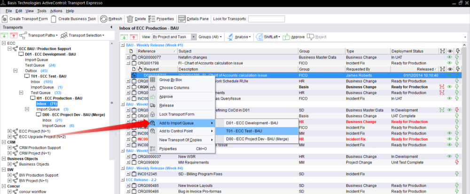Select Test Queue (24) tree item

pyautogui.click(x=40, y=65)
